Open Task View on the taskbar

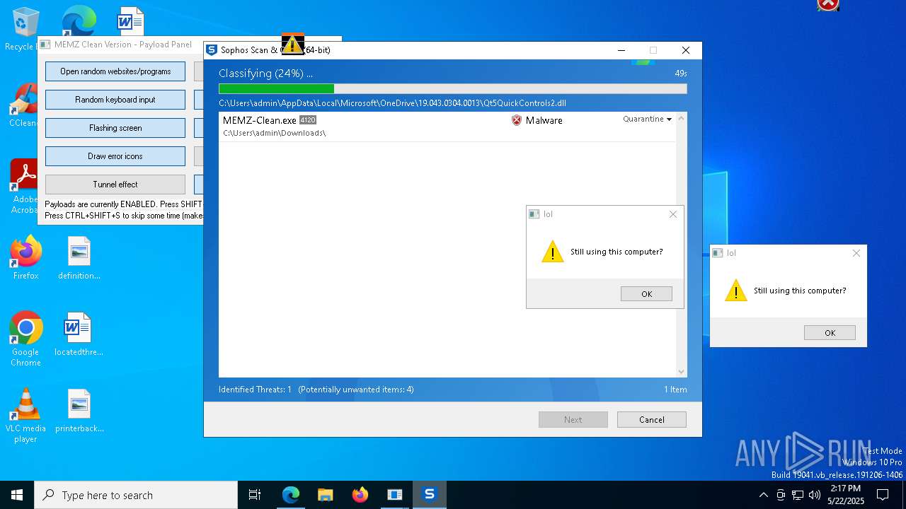[x=255, y=495]
